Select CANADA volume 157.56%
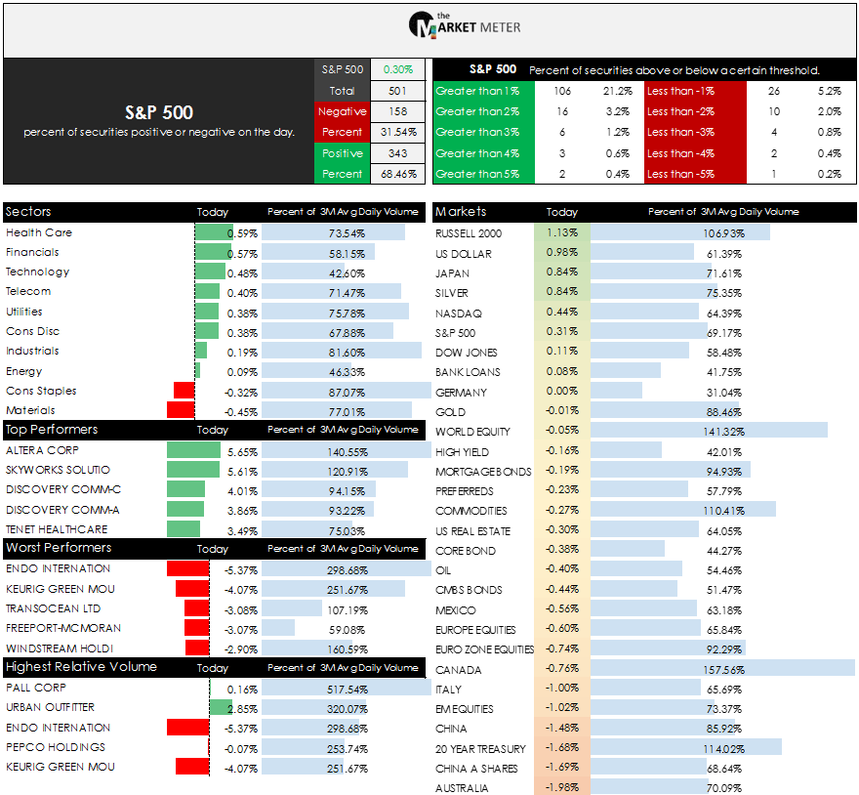 [723, 670]
